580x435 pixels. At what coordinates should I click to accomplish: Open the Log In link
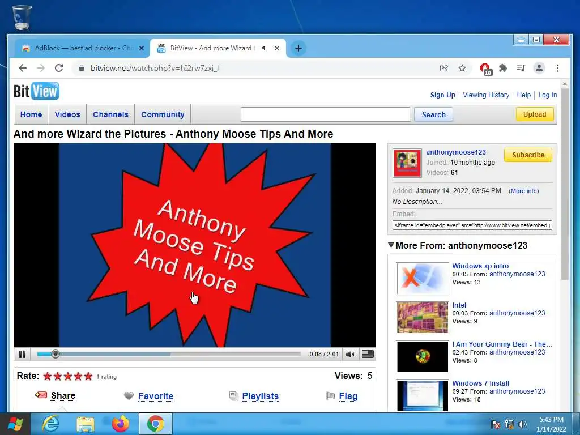point(548,95)
